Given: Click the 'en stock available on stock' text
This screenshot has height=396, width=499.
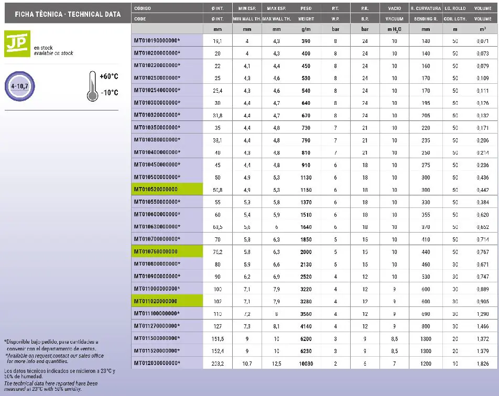Looking at the screenshot, I should 53,50.
